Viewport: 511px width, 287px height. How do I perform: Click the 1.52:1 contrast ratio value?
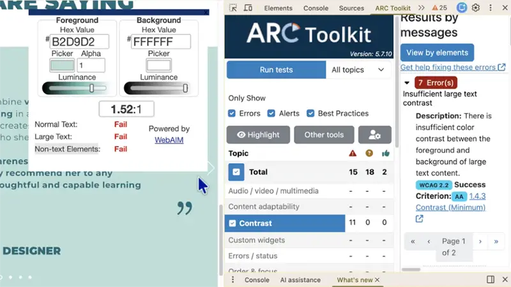tap(126, 109)
